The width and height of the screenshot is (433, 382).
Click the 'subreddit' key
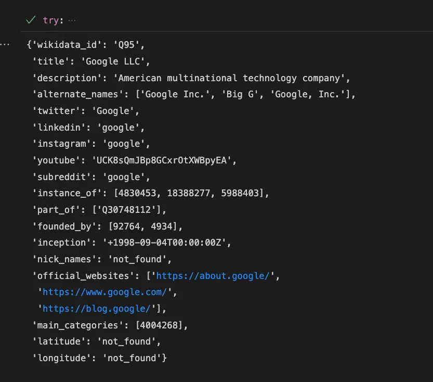click(61, 177)
